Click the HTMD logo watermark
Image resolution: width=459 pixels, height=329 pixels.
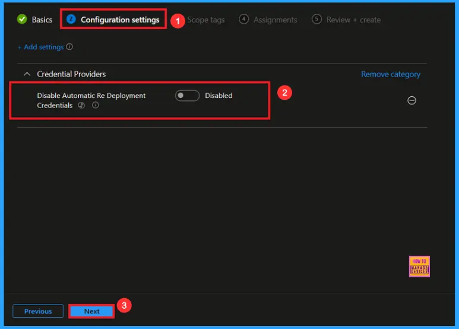pos(419,266)
